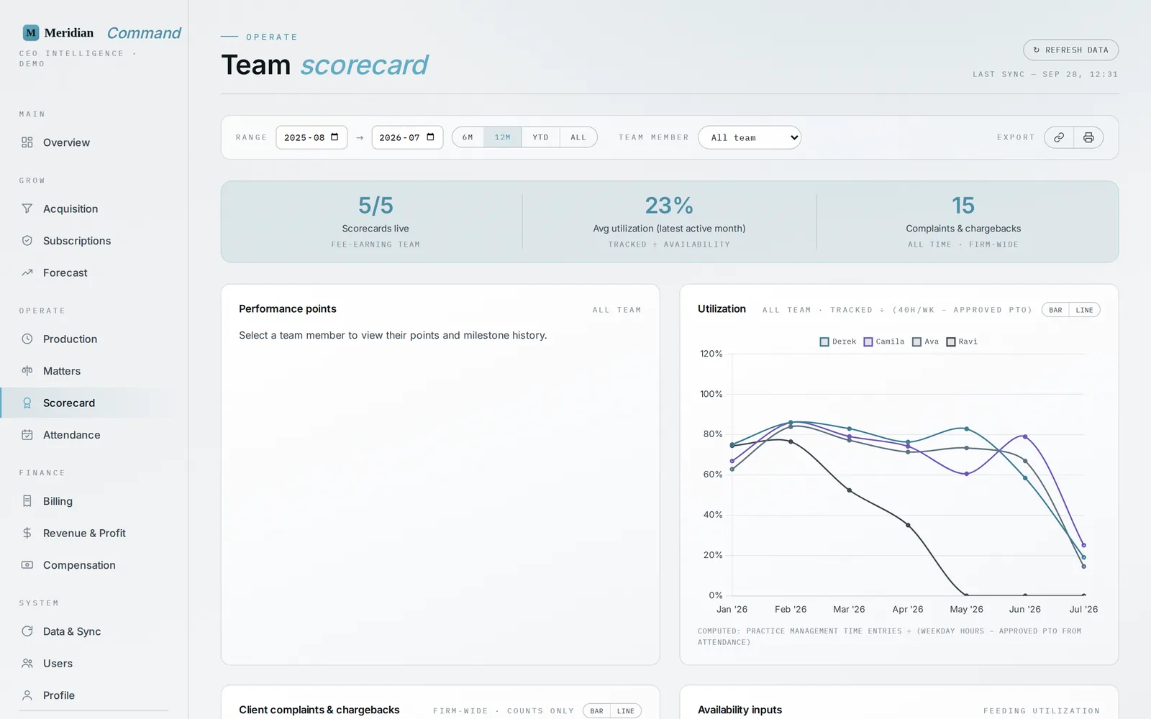This screenshot has width=1151, height=719.
Task: Click the Profile person icon
Action: (x=27, y=695)
